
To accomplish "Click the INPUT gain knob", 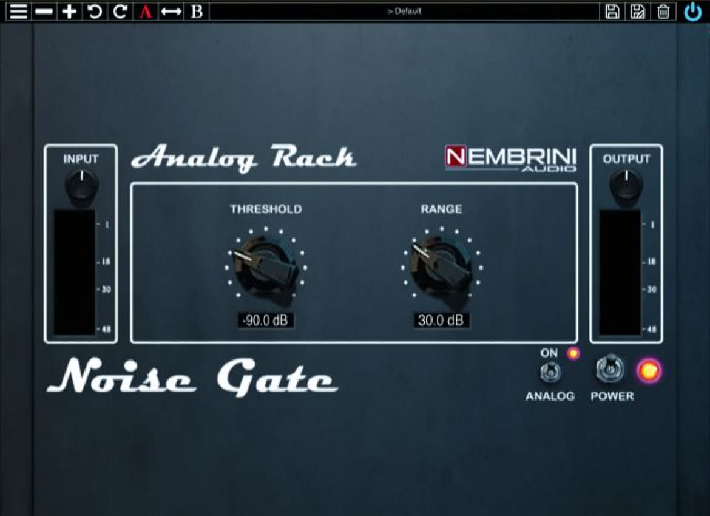I will pos(81,186).
